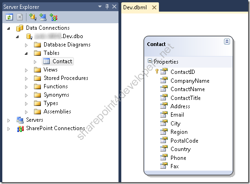Image resolution: width=250 pixels, height=184 pixels.
Task: Select the ContactTitle property
Action: 185,98
